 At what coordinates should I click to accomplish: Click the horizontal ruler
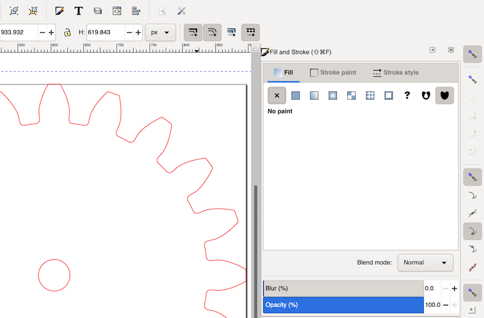click(x=125, y=48)
